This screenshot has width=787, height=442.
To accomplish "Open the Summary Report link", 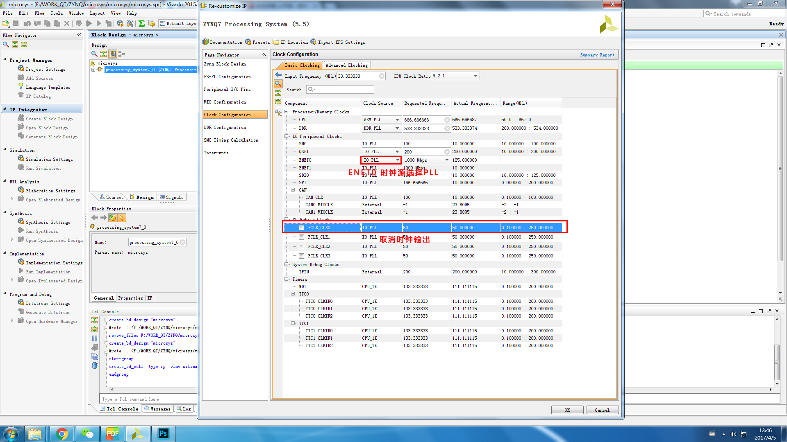I will [x=597, y=55].
